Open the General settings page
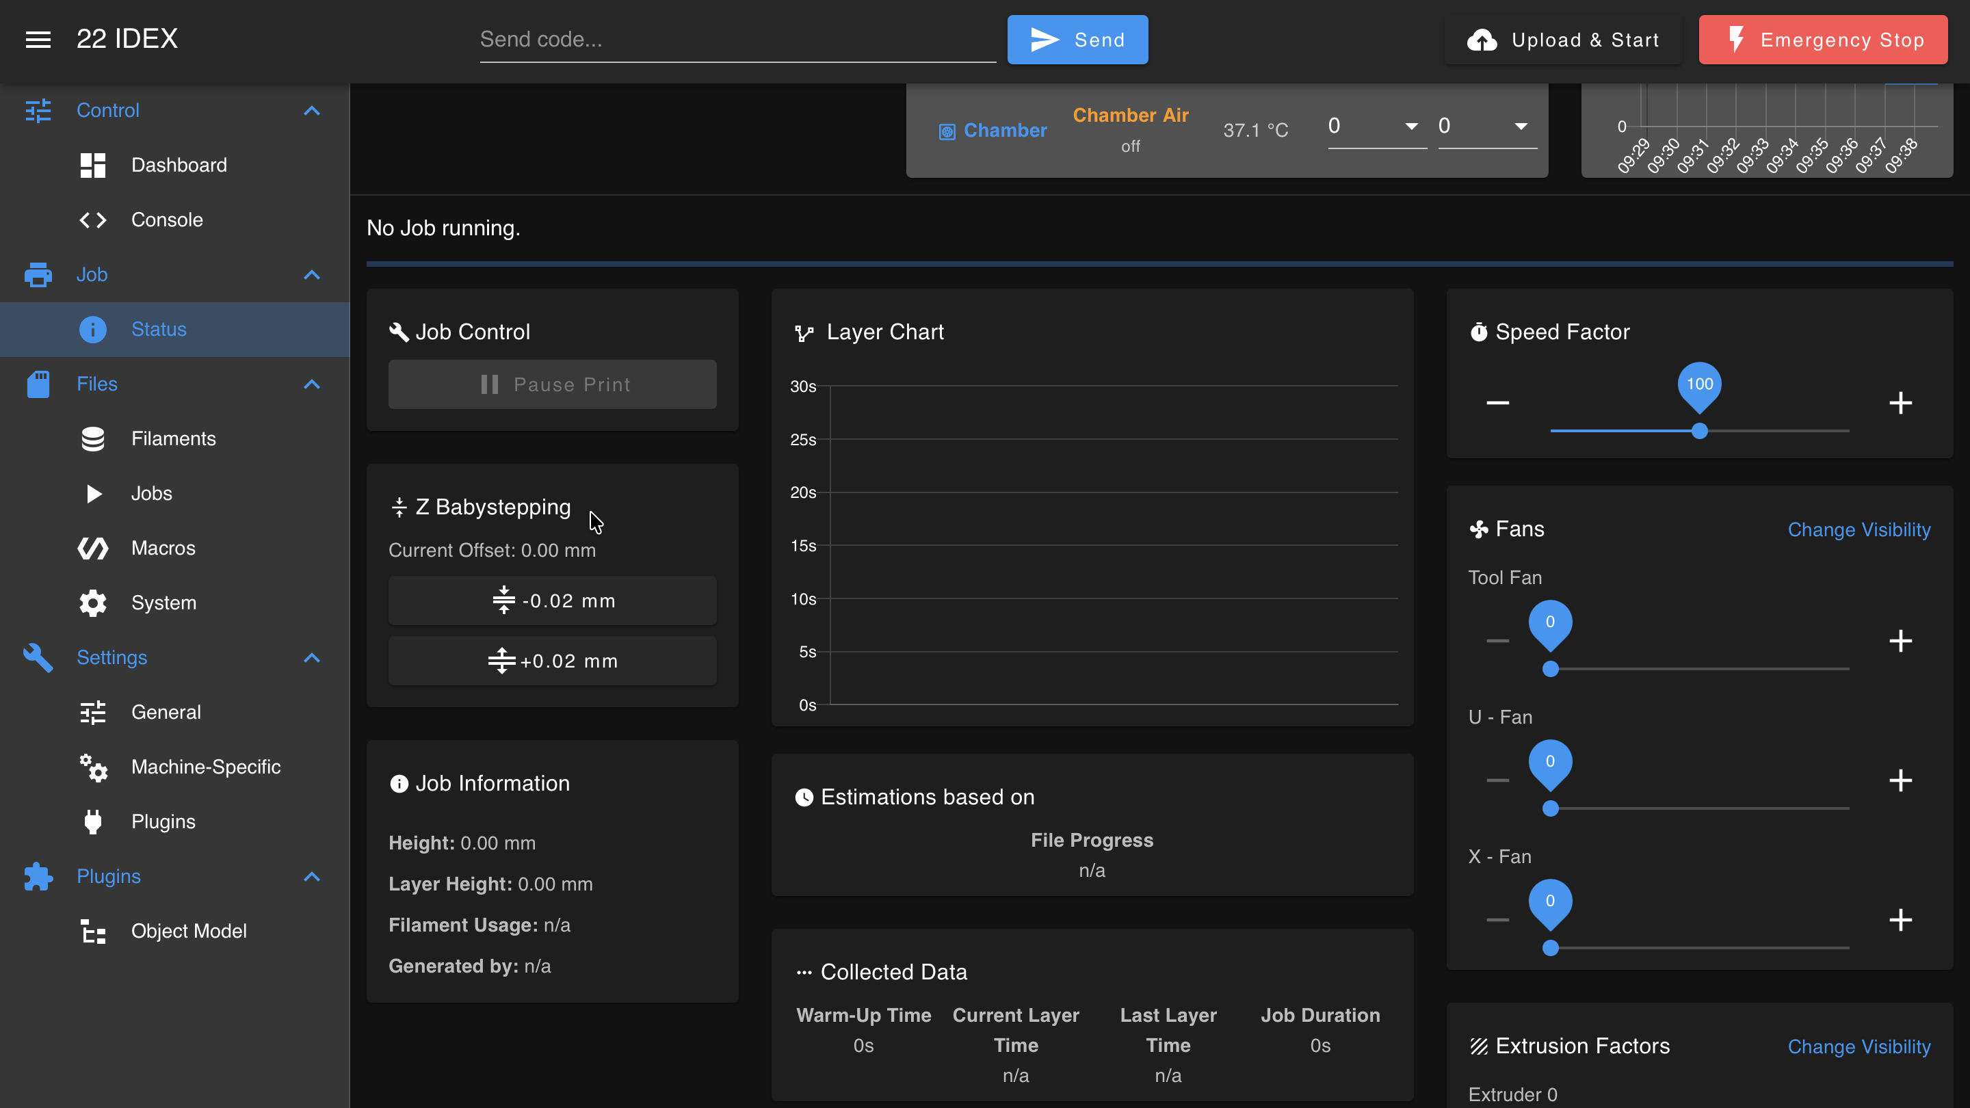The width and height of the screenshot is (1970, 1108). coord(175,712)
